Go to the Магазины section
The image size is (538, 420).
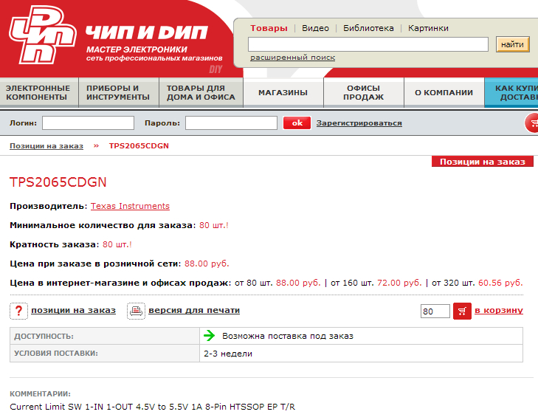pyautogui.click(x=283, y=93)
